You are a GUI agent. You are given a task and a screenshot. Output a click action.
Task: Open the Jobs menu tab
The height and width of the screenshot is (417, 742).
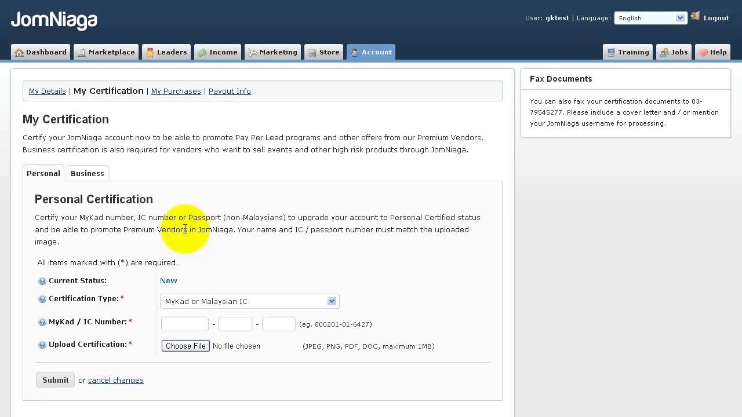coord(674,52)
